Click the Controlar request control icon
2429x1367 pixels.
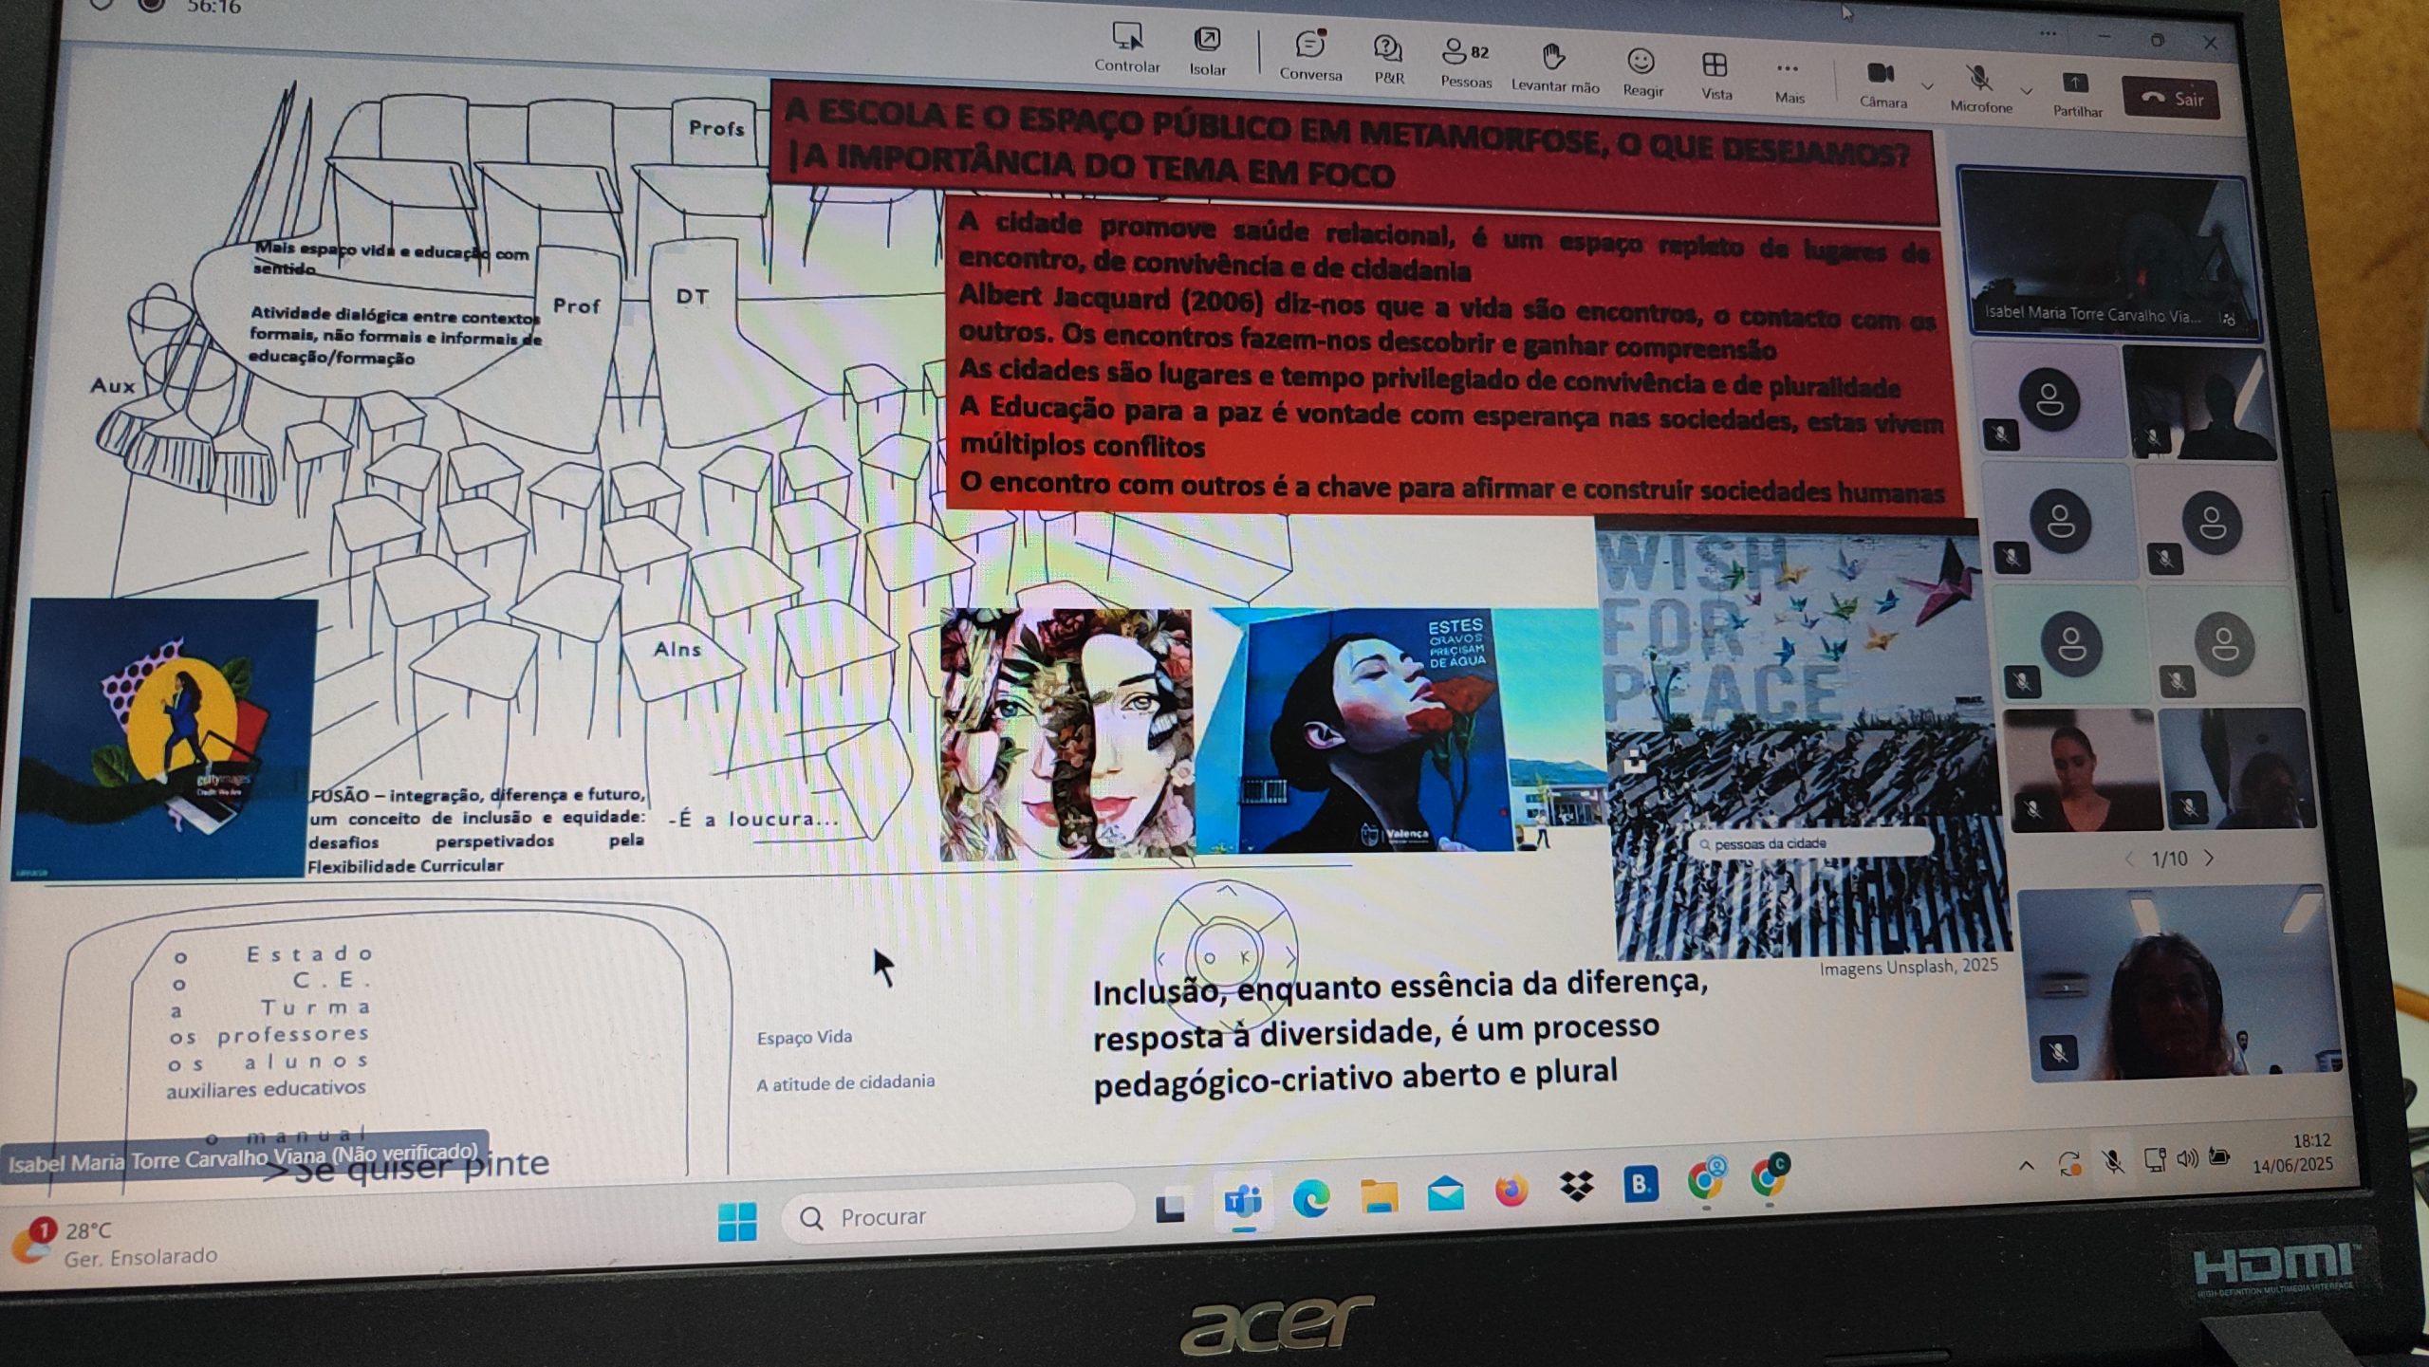point(1127,38)
